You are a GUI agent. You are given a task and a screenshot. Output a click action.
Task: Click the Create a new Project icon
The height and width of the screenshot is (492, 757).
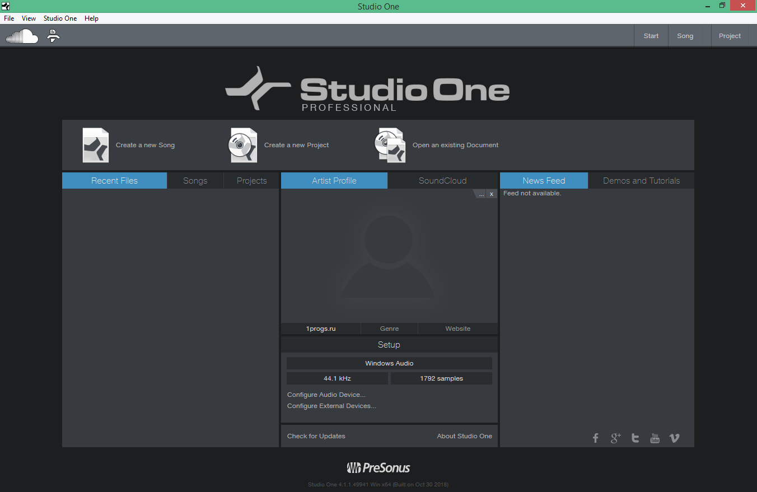(x=242, y=145)
